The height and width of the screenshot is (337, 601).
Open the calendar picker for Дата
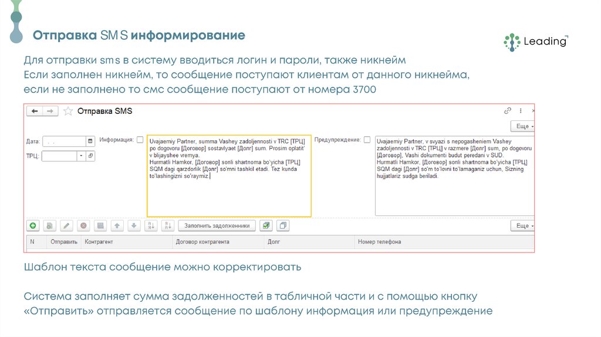pos(90,141)
